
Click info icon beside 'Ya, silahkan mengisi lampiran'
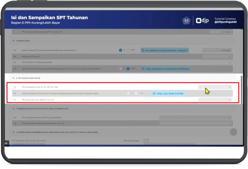click(x=143, y=50)
